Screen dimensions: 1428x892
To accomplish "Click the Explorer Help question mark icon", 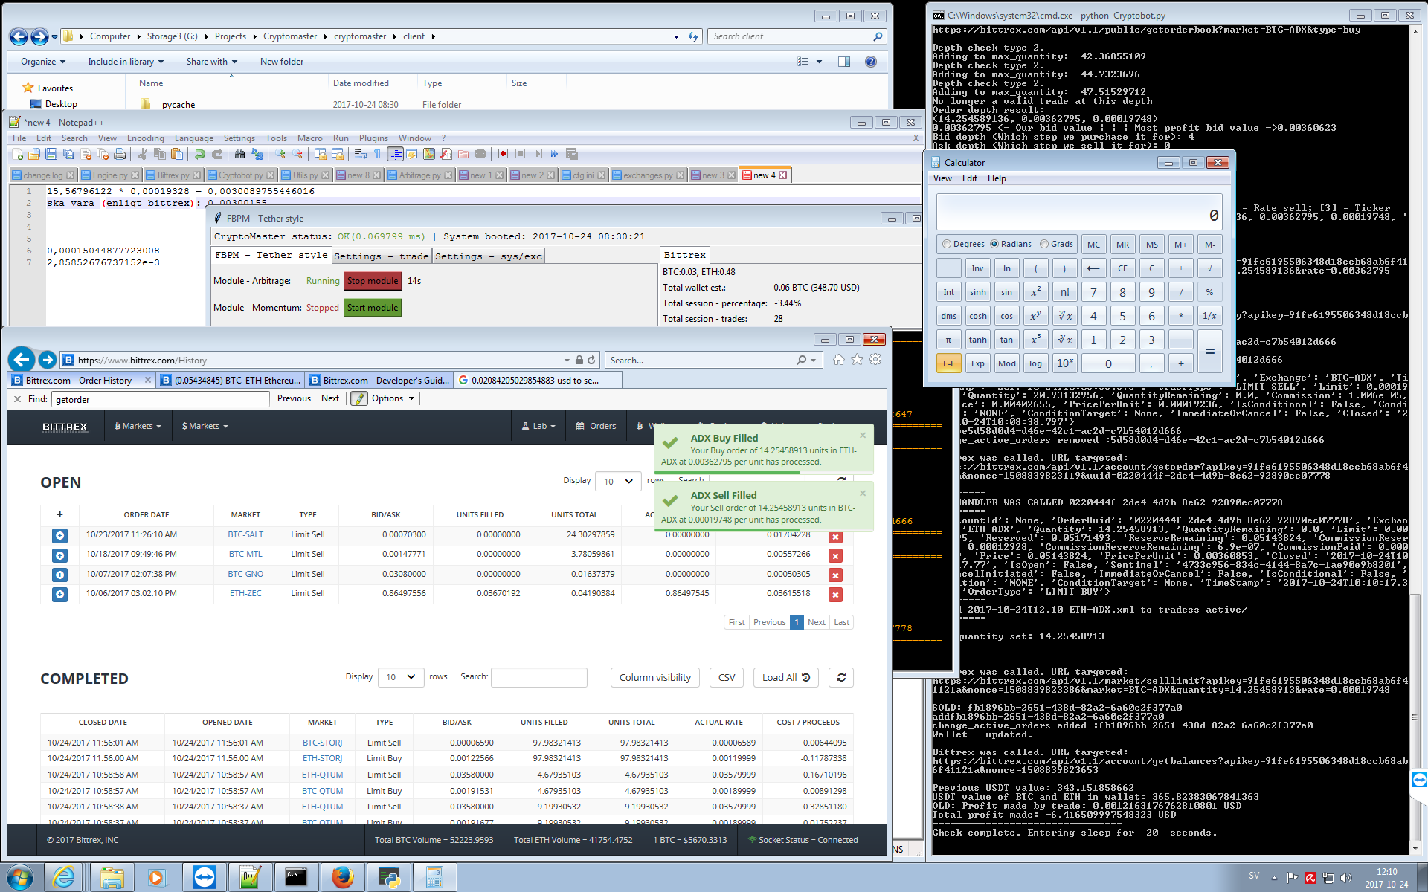I will (871, 62).
